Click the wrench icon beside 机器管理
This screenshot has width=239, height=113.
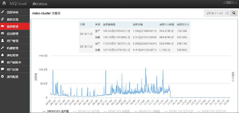(x=2, y=48)
